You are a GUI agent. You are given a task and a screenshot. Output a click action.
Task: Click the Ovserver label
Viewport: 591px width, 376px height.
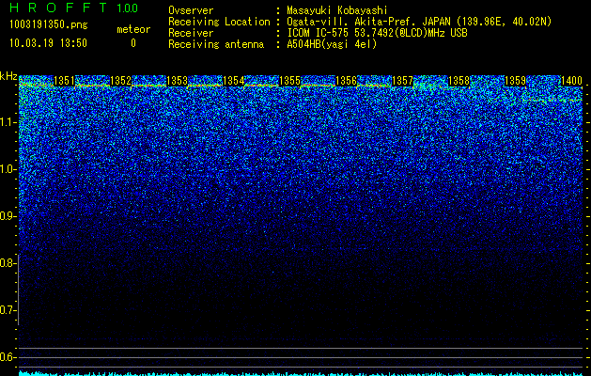click(x=191, y=10)
